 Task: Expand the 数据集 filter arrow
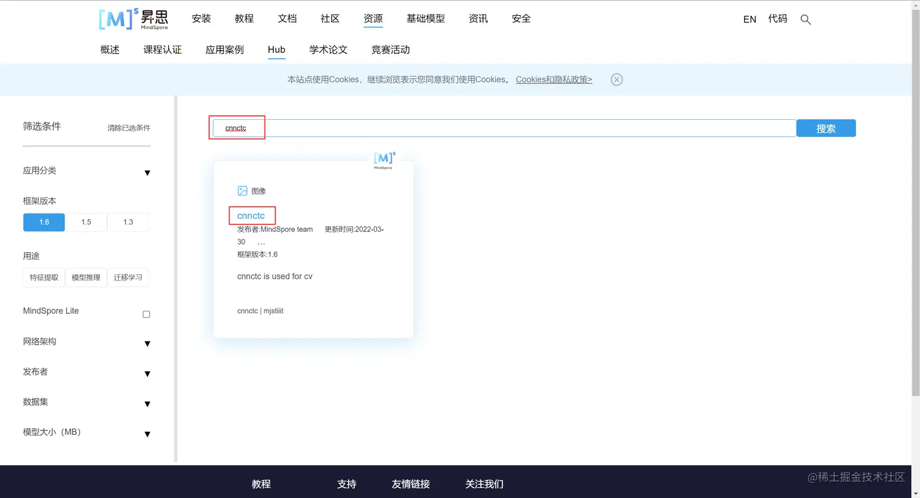(147, 404)
